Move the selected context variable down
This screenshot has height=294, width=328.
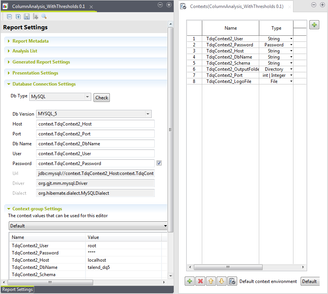tap(222, 281)
